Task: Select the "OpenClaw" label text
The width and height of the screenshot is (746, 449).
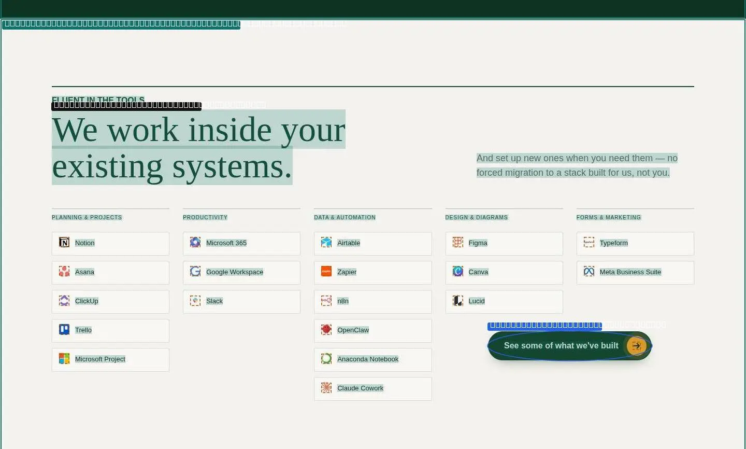Action: pos(353,330)
